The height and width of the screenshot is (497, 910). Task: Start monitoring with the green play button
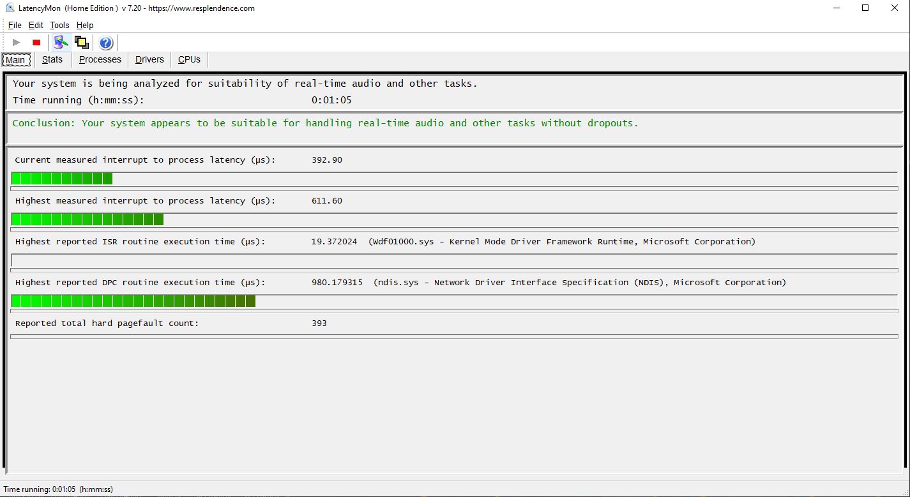click(17, 43)
